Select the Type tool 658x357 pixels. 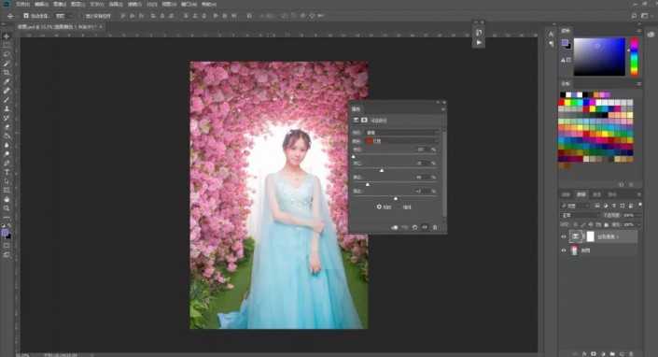(x=7, y=172)
